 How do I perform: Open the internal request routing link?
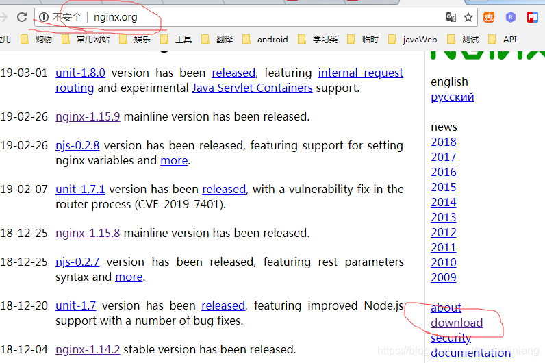pyautogui.click(x=360, y=73)
